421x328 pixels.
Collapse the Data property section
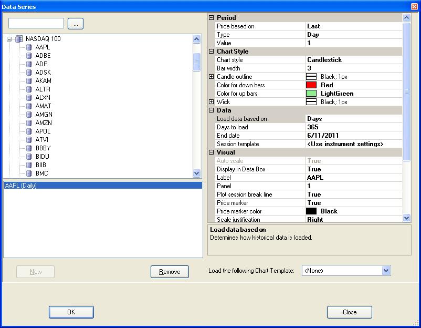pyautogui.click(x=212, y=110)
